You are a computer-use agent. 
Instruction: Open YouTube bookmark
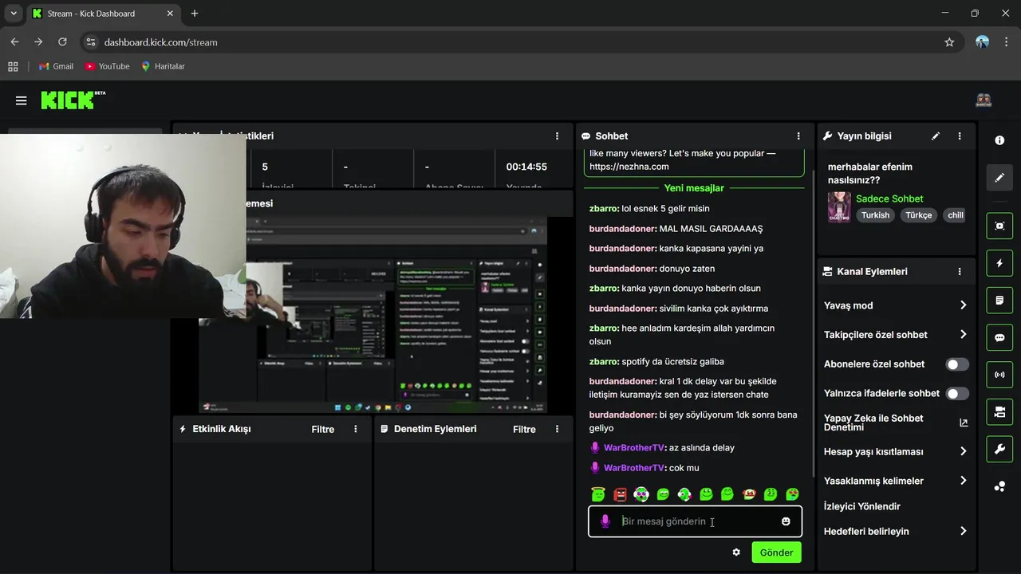click(107, 66)
